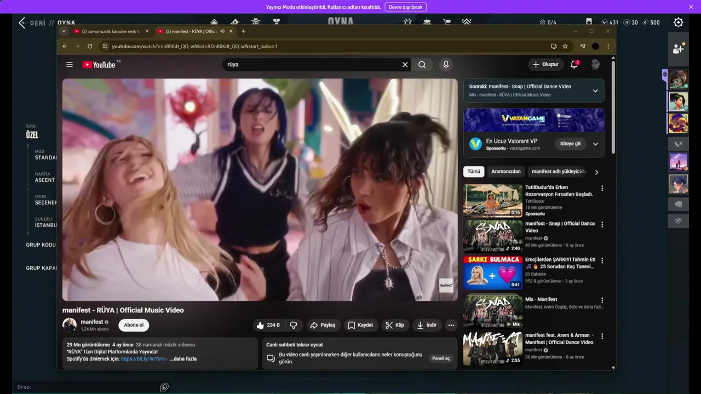Open YouTube notifications bell
This screenshot has height=394, width=701.
point(574,65)
